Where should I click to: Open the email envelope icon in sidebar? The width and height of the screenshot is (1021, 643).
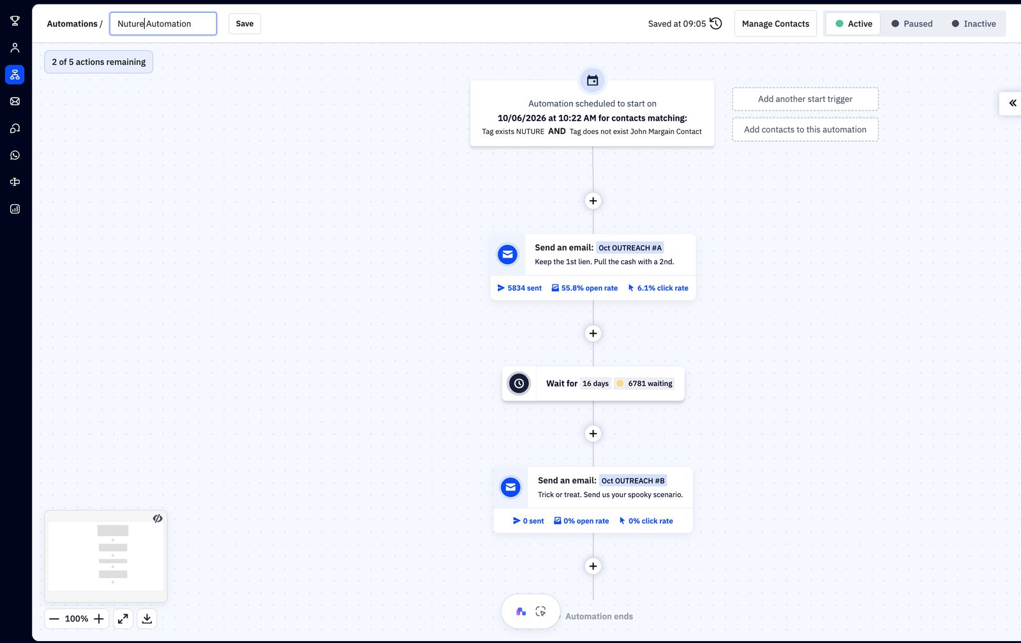[15, 101]
